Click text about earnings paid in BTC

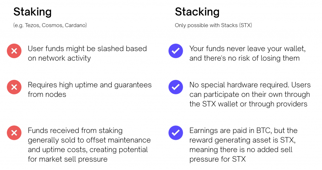tap(243, 145)
